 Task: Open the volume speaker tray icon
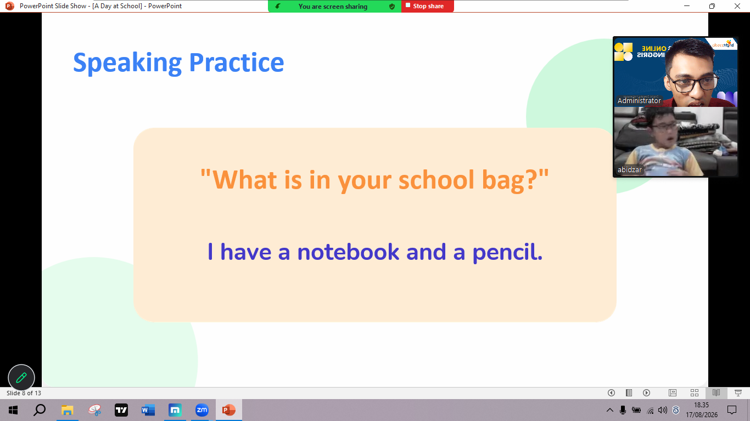[663, 410]
